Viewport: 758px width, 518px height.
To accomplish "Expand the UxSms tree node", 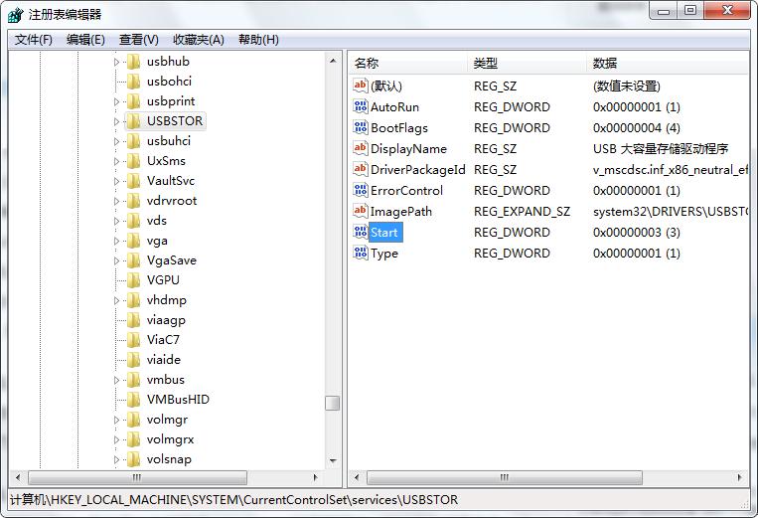I will coord(116,161).
